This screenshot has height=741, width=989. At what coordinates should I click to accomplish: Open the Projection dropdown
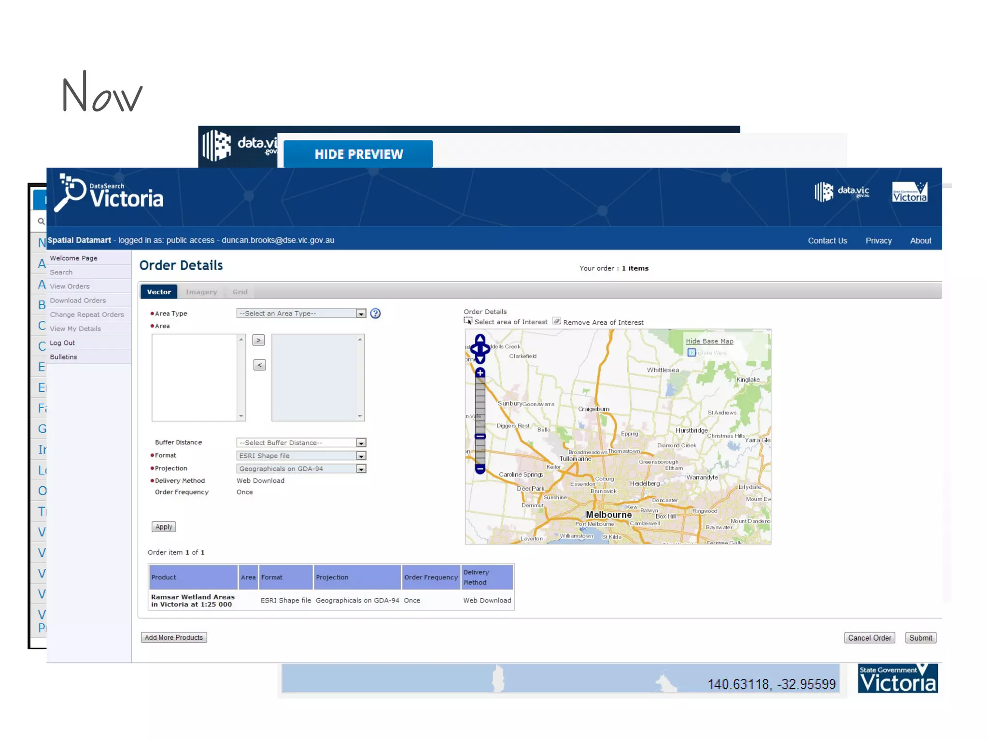361,469
